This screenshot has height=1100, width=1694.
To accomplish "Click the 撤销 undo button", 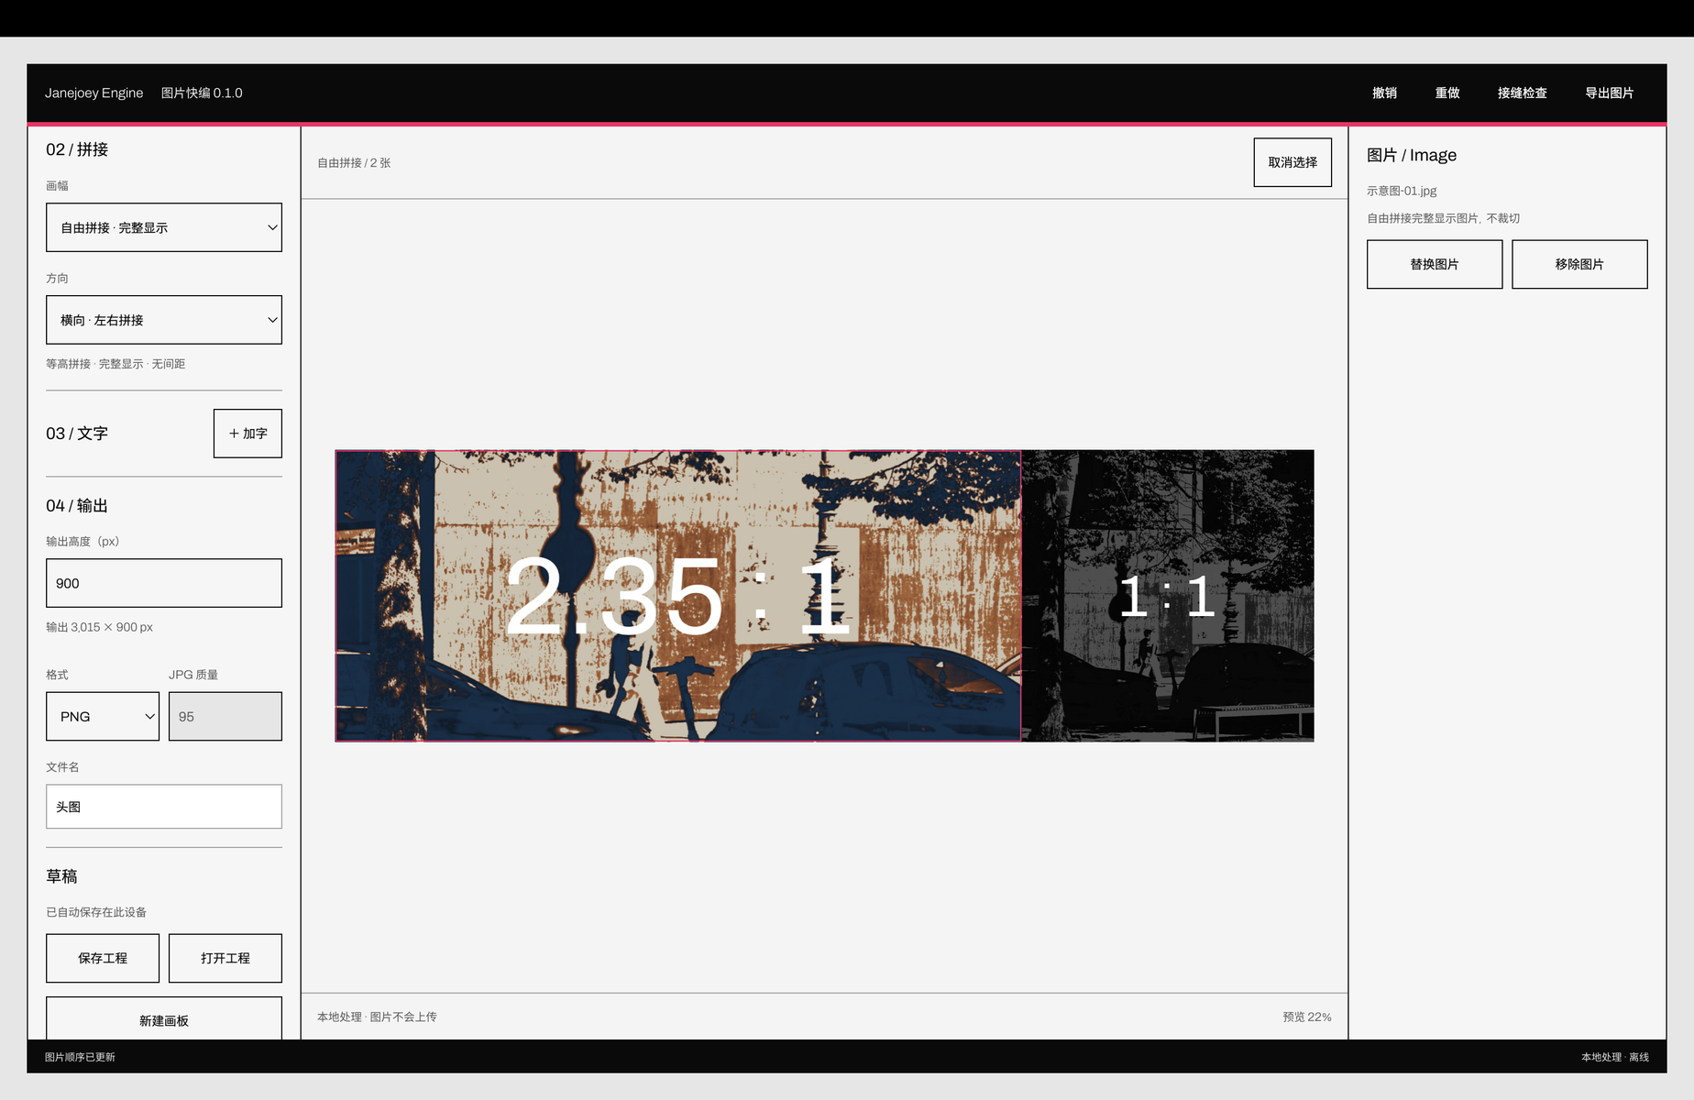I will pos(1384,93).
